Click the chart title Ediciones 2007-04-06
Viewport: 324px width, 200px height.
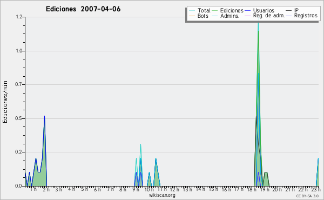[83, 9]
